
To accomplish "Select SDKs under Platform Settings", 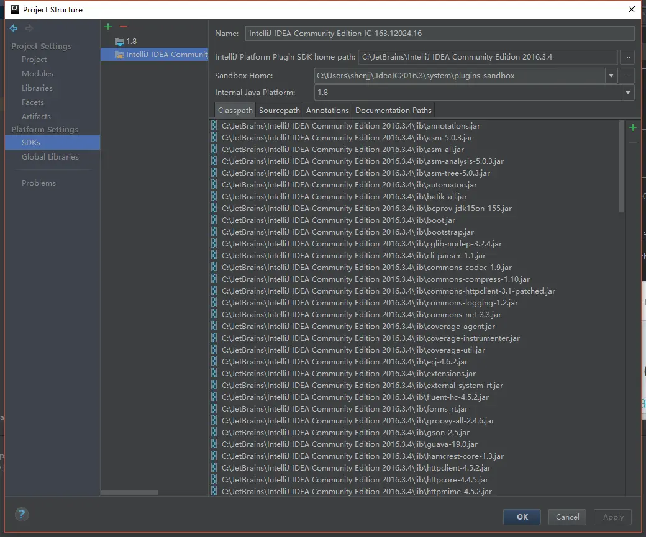I will tap(52, 143).
